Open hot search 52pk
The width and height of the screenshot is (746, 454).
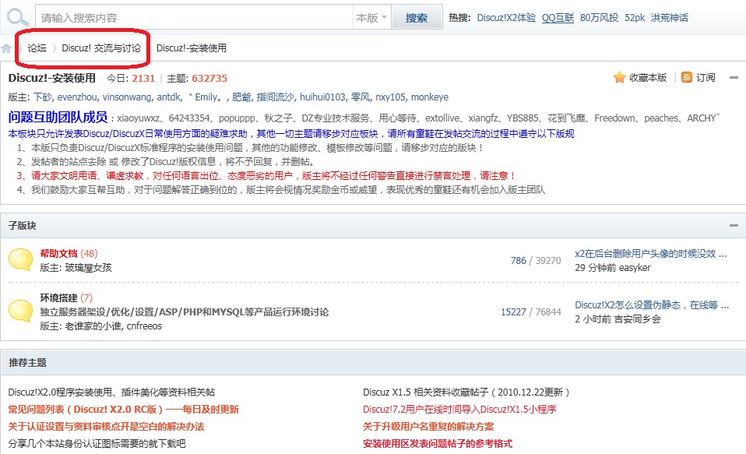pyautogui.click(x=635, y=18)
